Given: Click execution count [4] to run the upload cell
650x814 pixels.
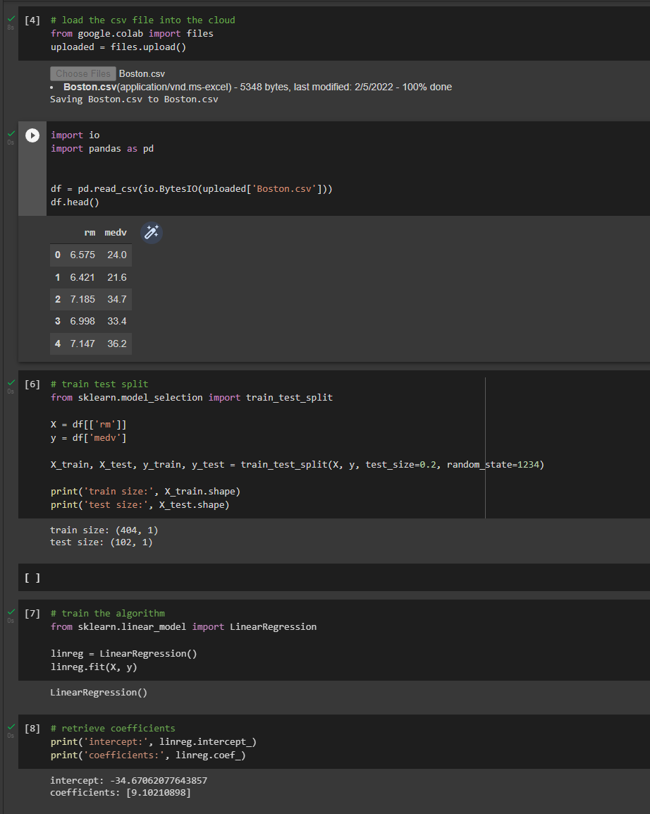Looking at the screenshot, I should click(x=32, y=20).
